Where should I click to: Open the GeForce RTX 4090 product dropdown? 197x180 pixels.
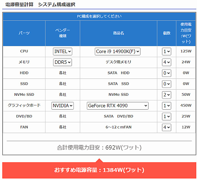pyautogui.click(x=118, y=106)
